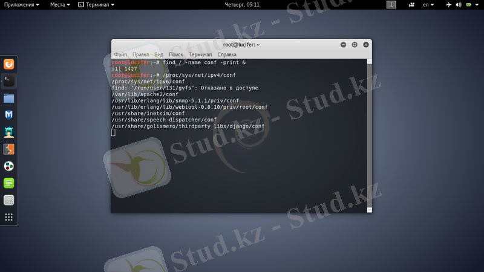Maximize the terminal window
The image size is (484, 272).
point(355,45)
